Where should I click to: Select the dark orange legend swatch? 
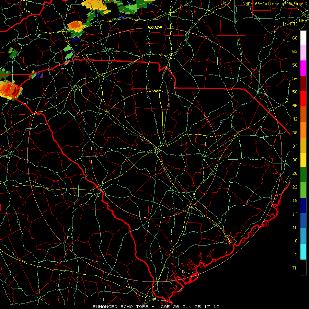pyautogui.click(x=303, y=114)
